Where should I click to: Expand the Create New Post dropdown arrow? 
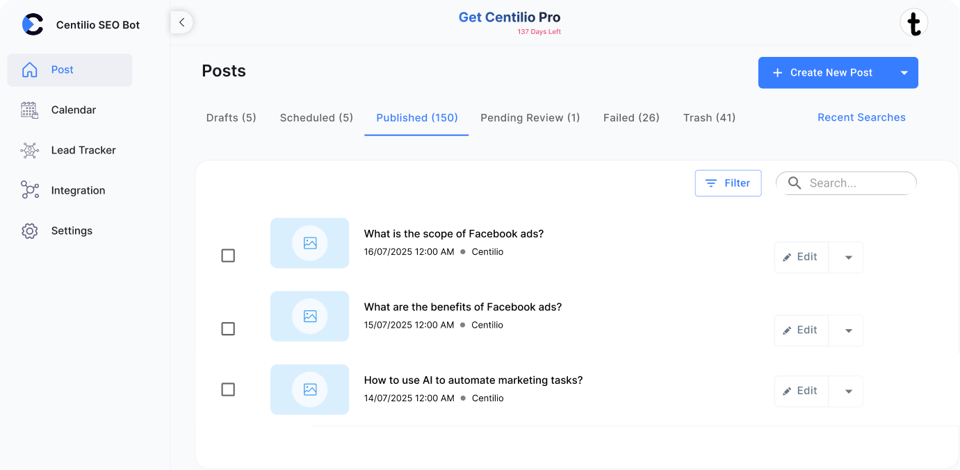(x=904, y=72)
